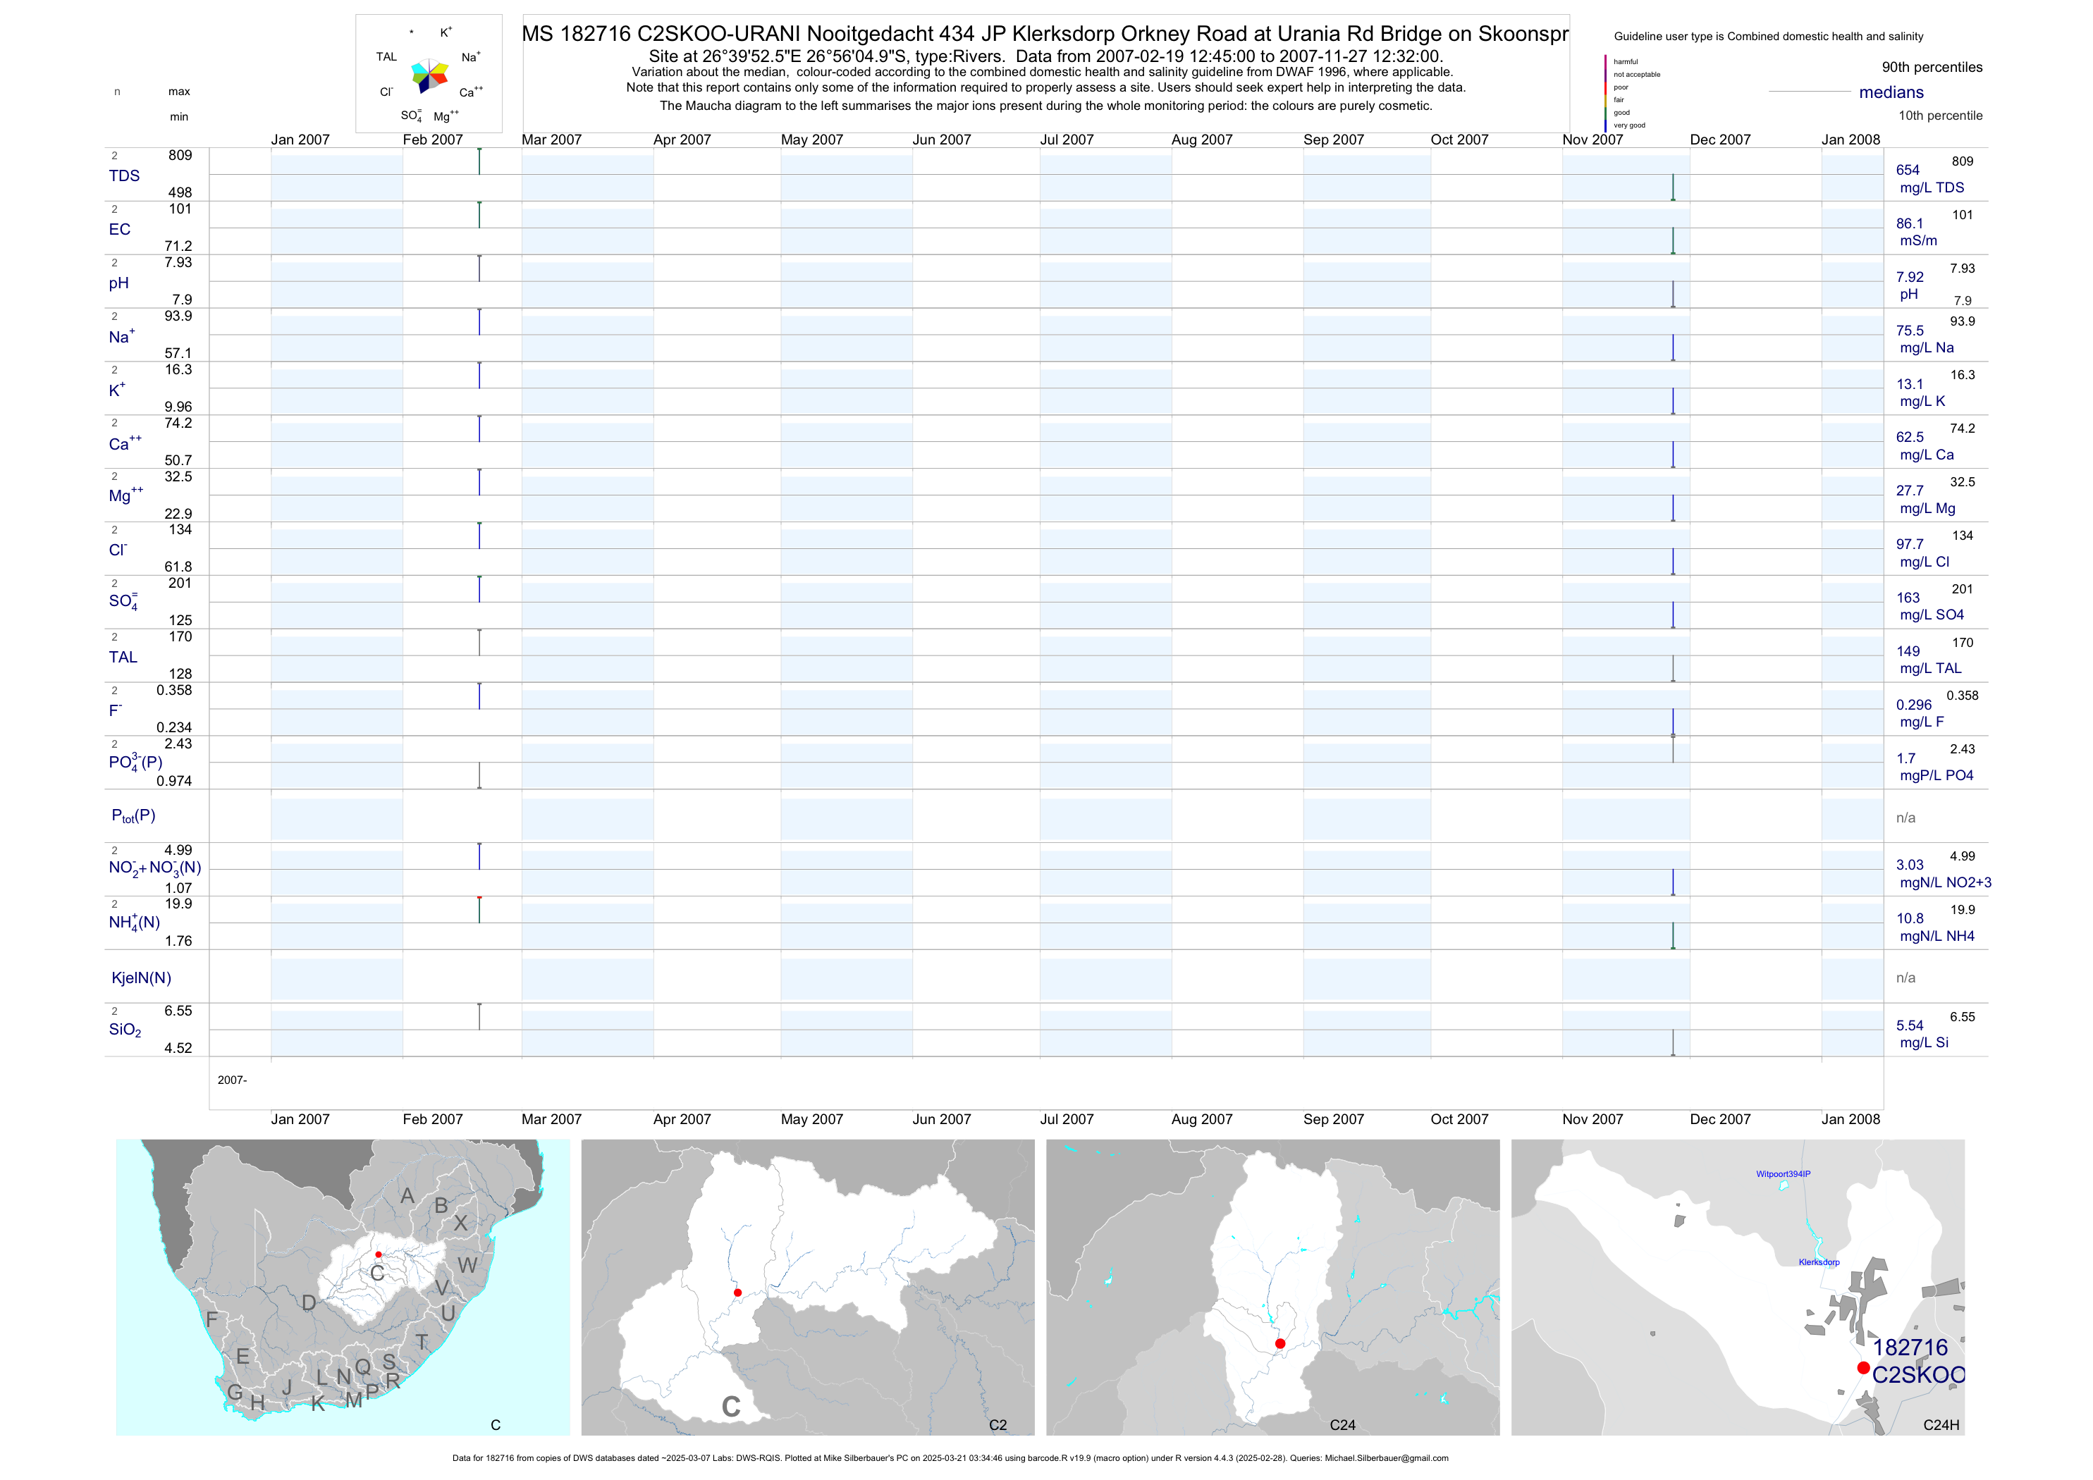Click the Mar 2007 top axis label

(x=551, y=140)
